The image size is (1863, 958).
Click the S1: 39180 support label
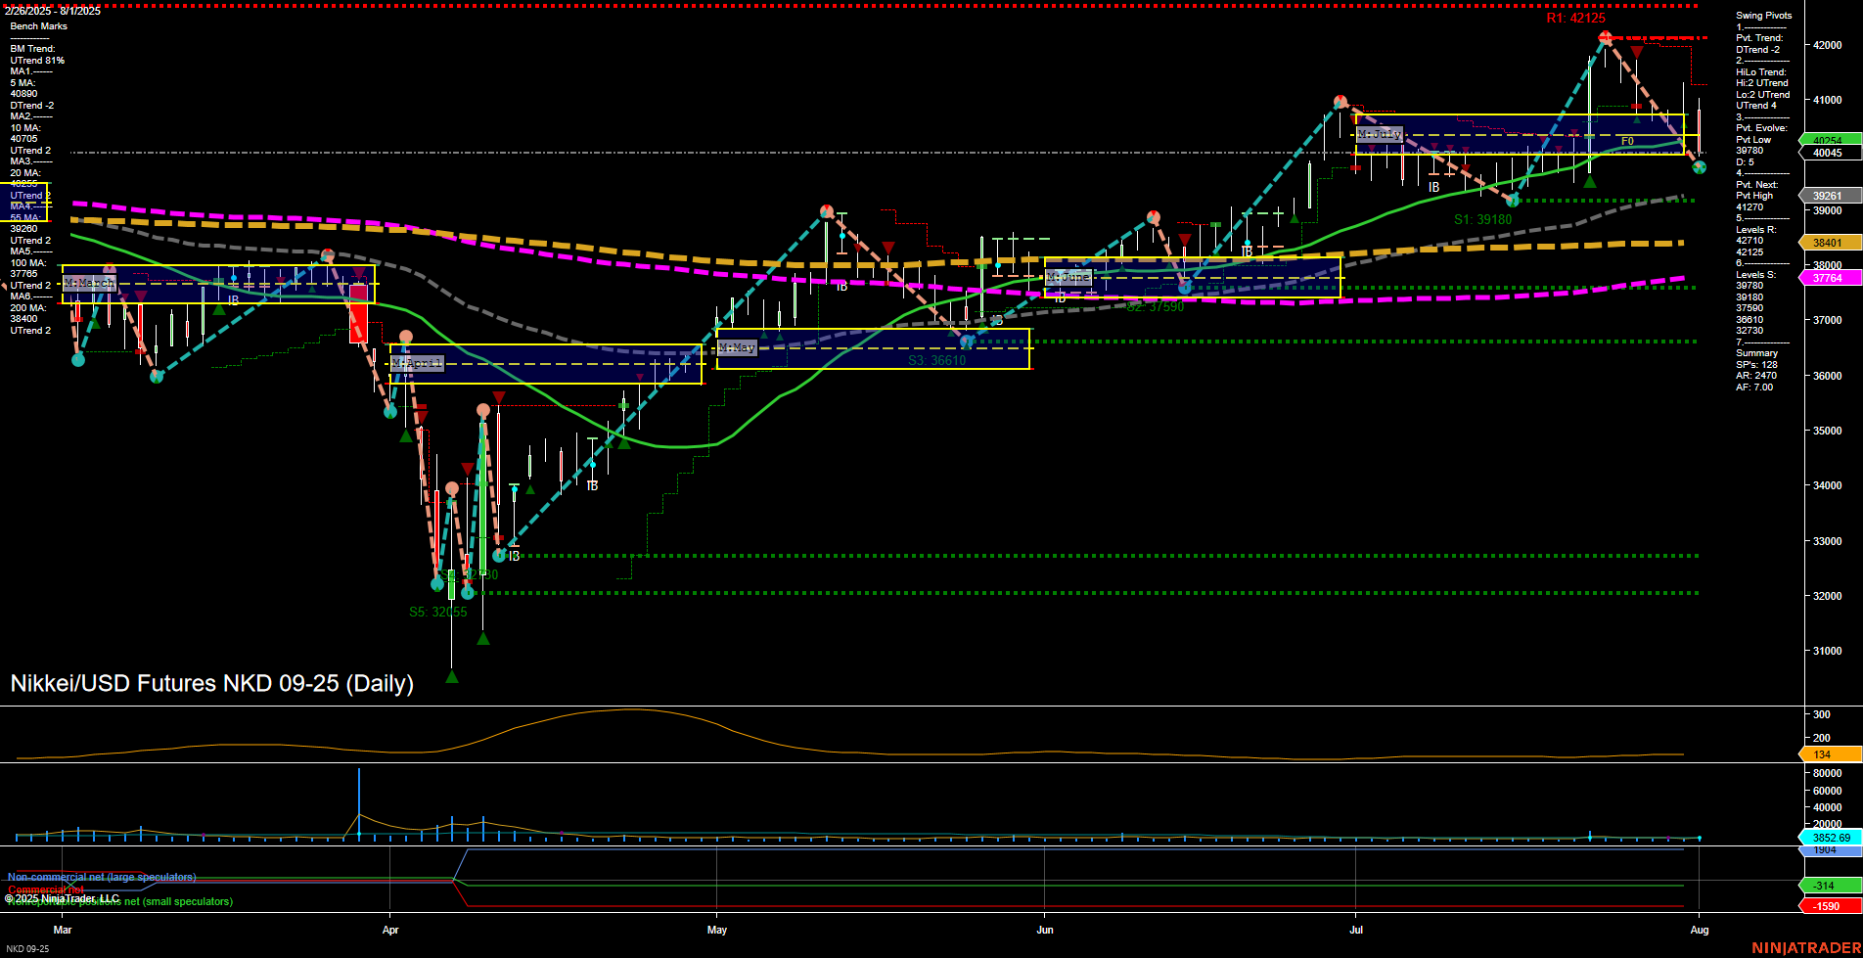(x=1482, y=220)
